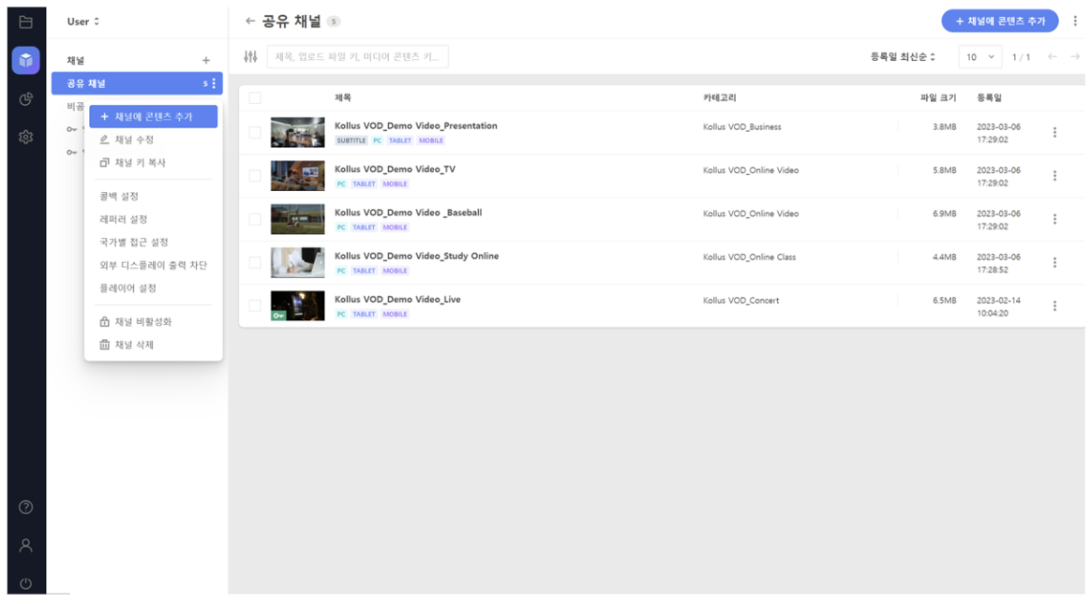The image size is (1091, 604).
Task: Select 채널 수정 from context menu
Action: coord(134,140)
